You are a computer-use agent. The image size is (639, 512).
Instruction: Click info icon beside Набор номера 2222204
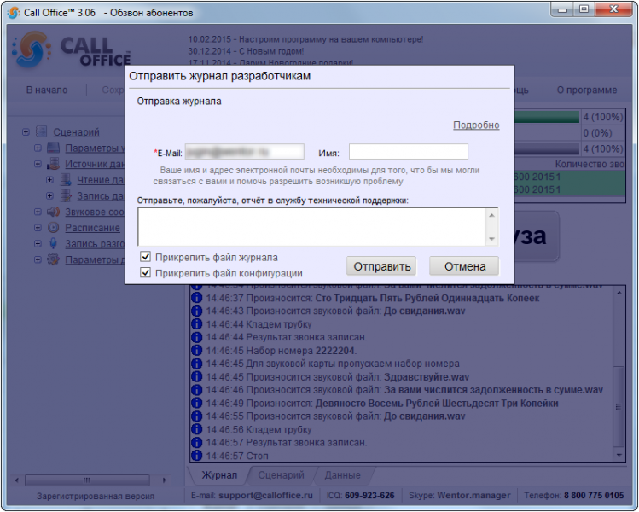[x=197, y=350]
